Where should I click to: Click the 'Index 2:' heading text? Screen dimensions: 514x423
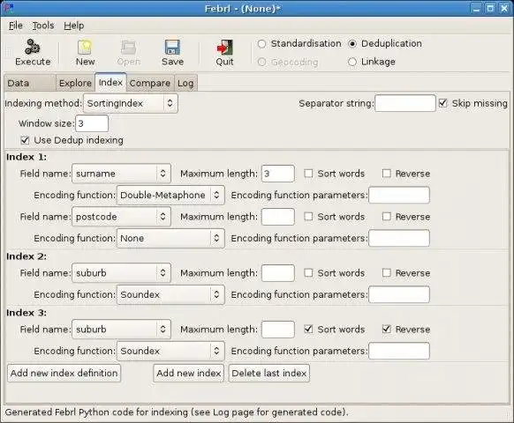pyautogui.click(x=26, y=256)
